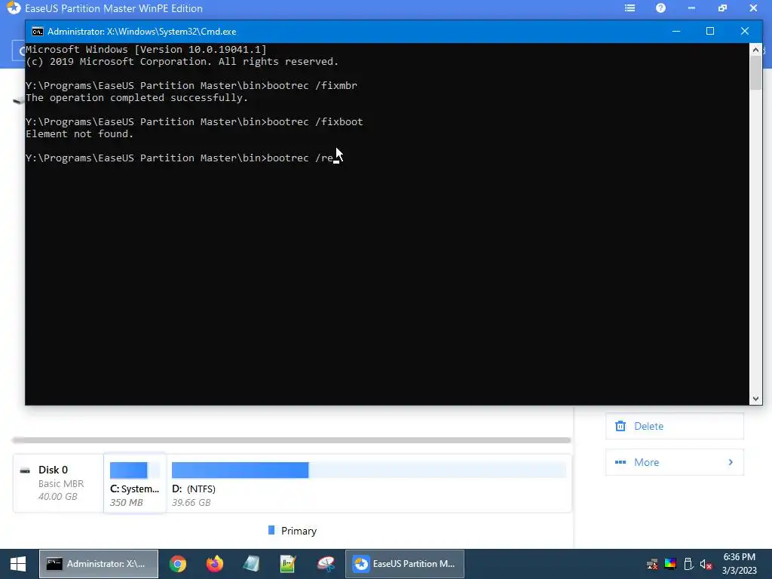Switch to the Administrator Cmd taskbar button
The image size is (772, 579).
[x=99, y=564]
